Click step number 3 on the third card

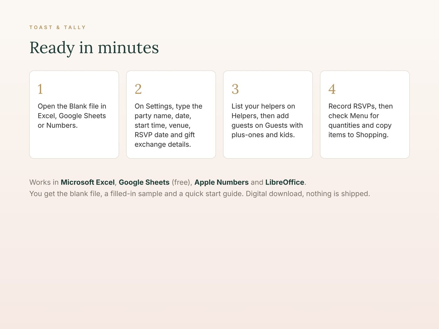tap(235, 89)
